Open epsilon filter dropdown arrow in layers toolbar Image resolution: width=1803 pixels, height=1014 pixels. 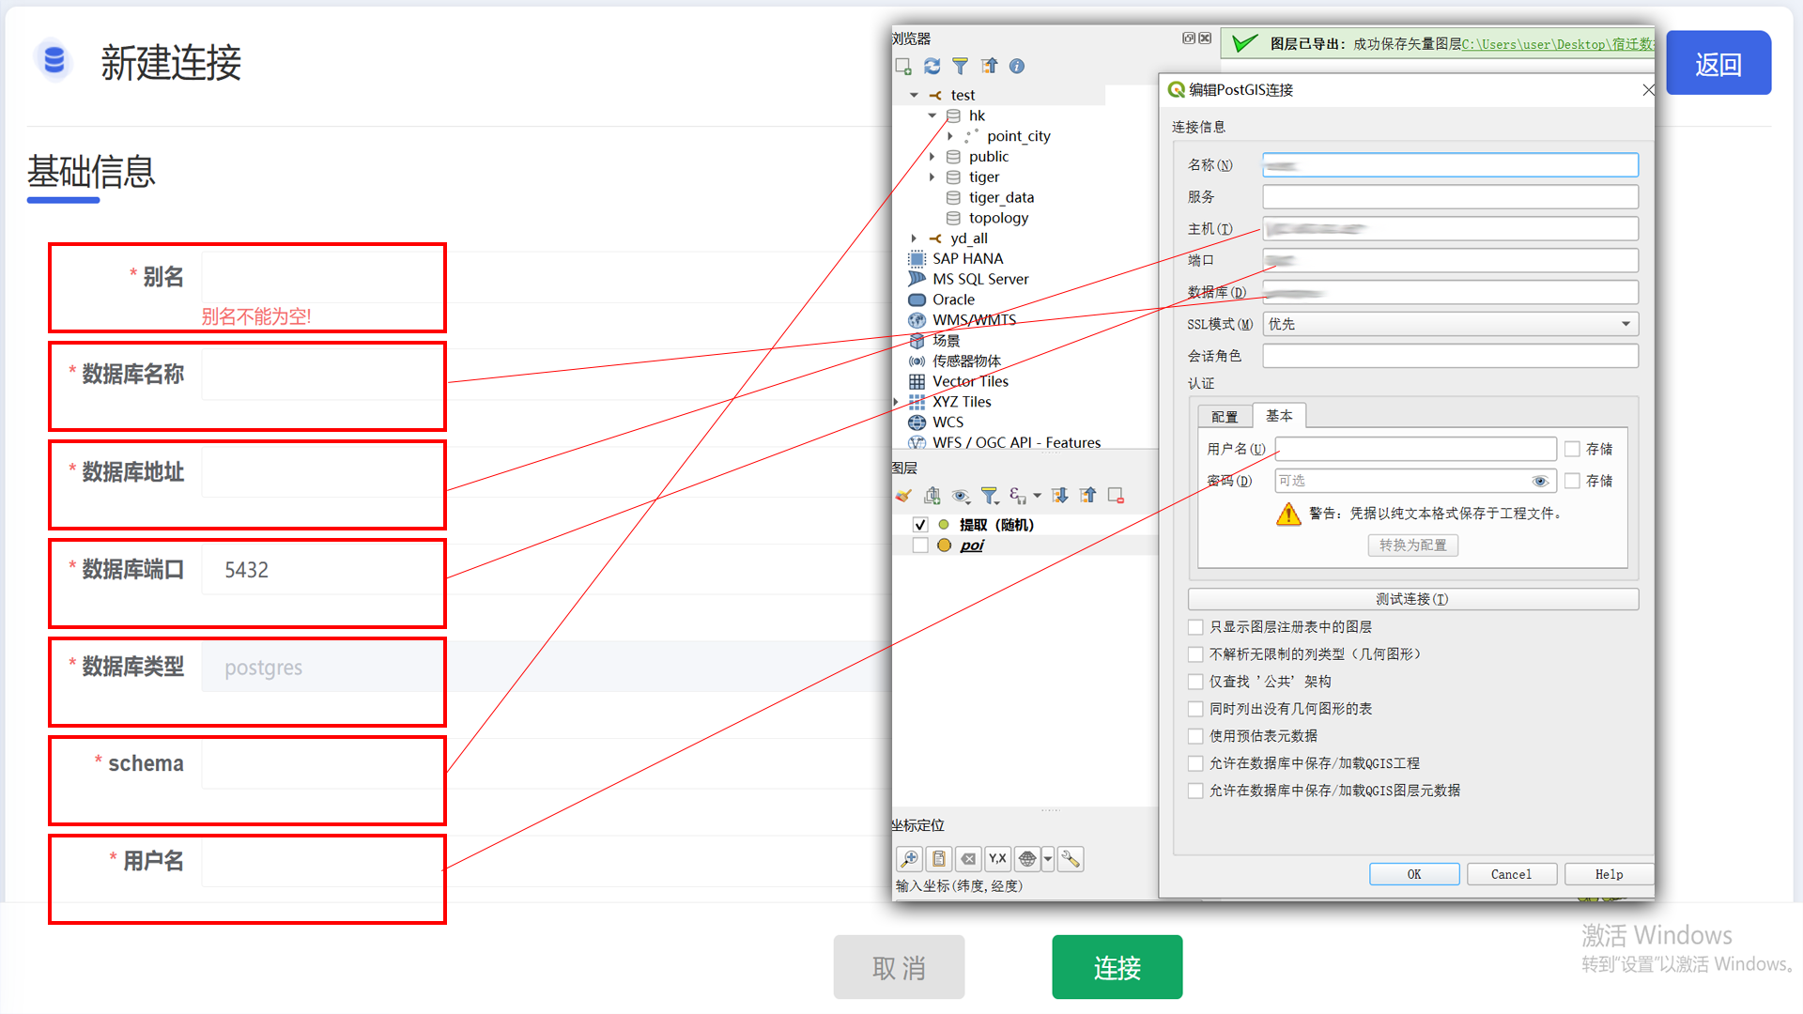(1037, 496)
